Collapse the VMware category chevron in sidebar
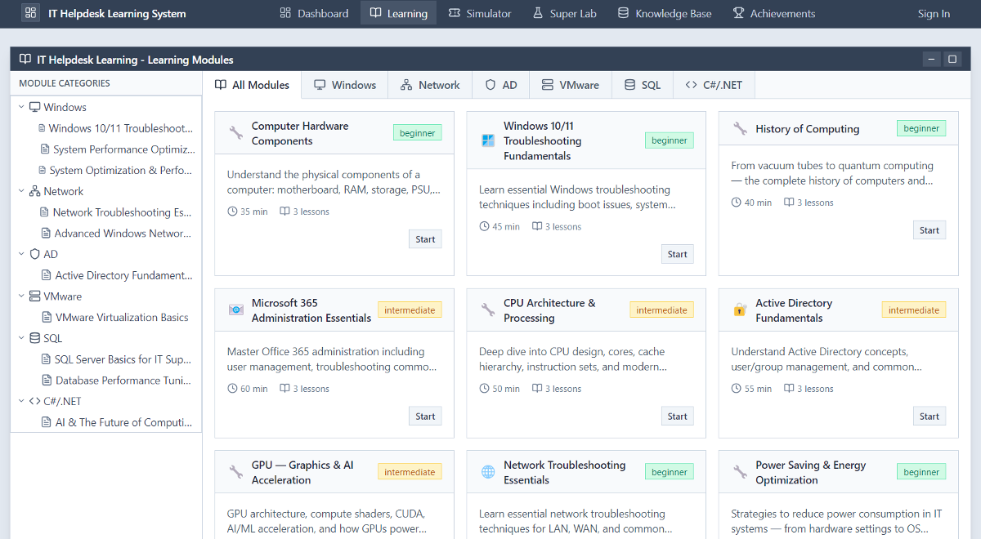981x539 pixels. tap(22, 296)
